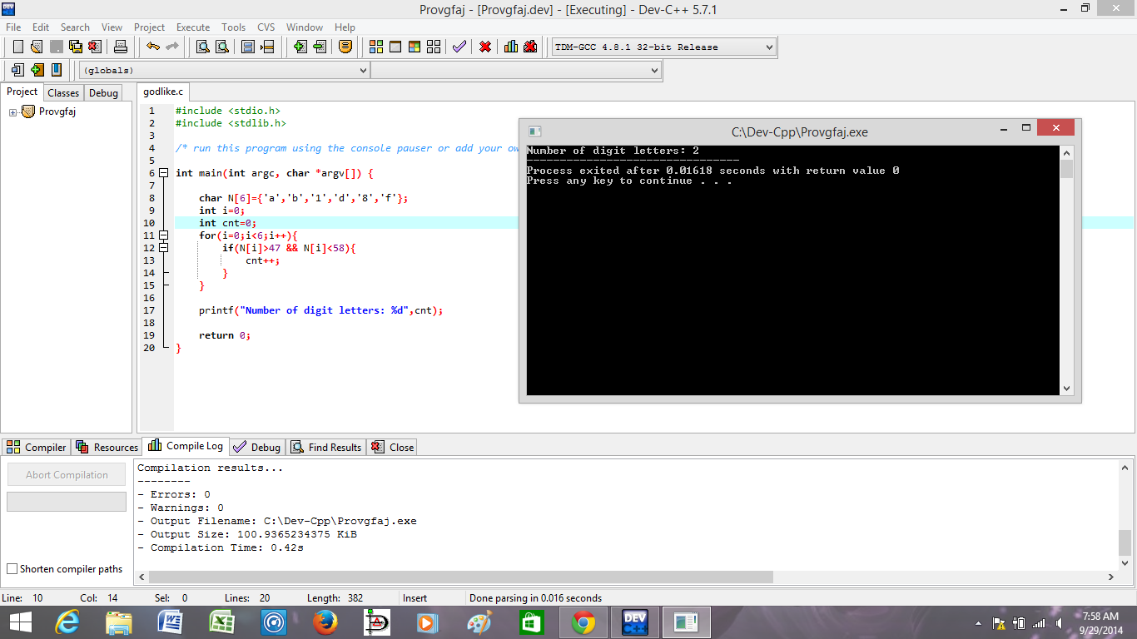Expand the Provgfaj project tree node

point(12,112)
